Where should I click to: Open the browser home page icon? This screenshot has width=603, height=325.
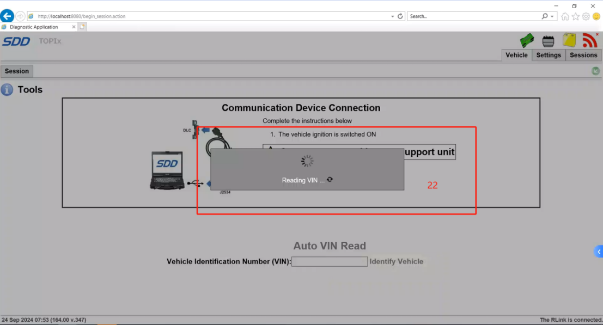[565, 16]
